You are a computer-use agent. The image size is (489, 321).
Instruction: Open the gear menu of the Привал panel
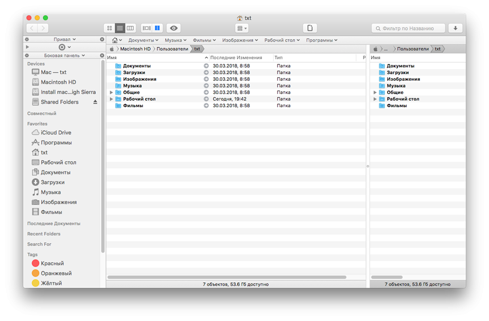pyautogui.click(x=27, y=39)
